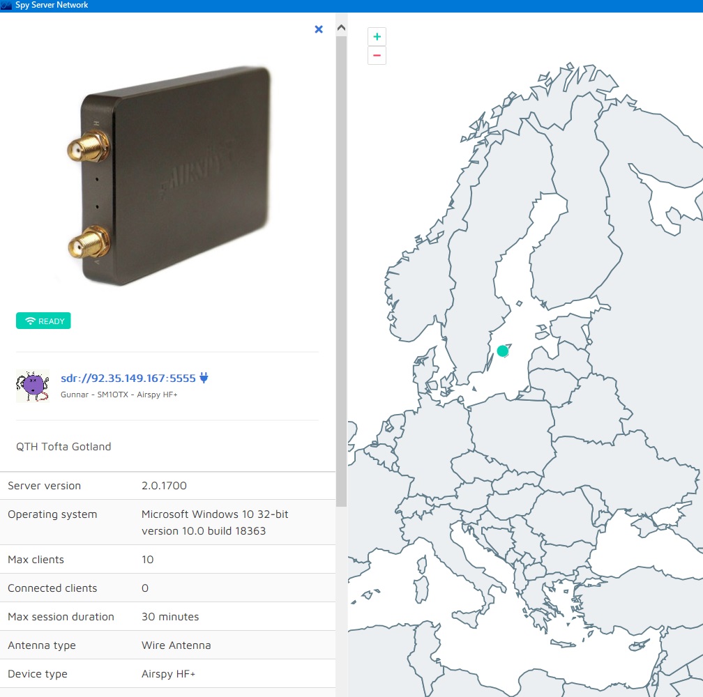This screenshot has height=697, width=703.
Task: Click the Max clients value '10'
Action: tap(148, 560)
